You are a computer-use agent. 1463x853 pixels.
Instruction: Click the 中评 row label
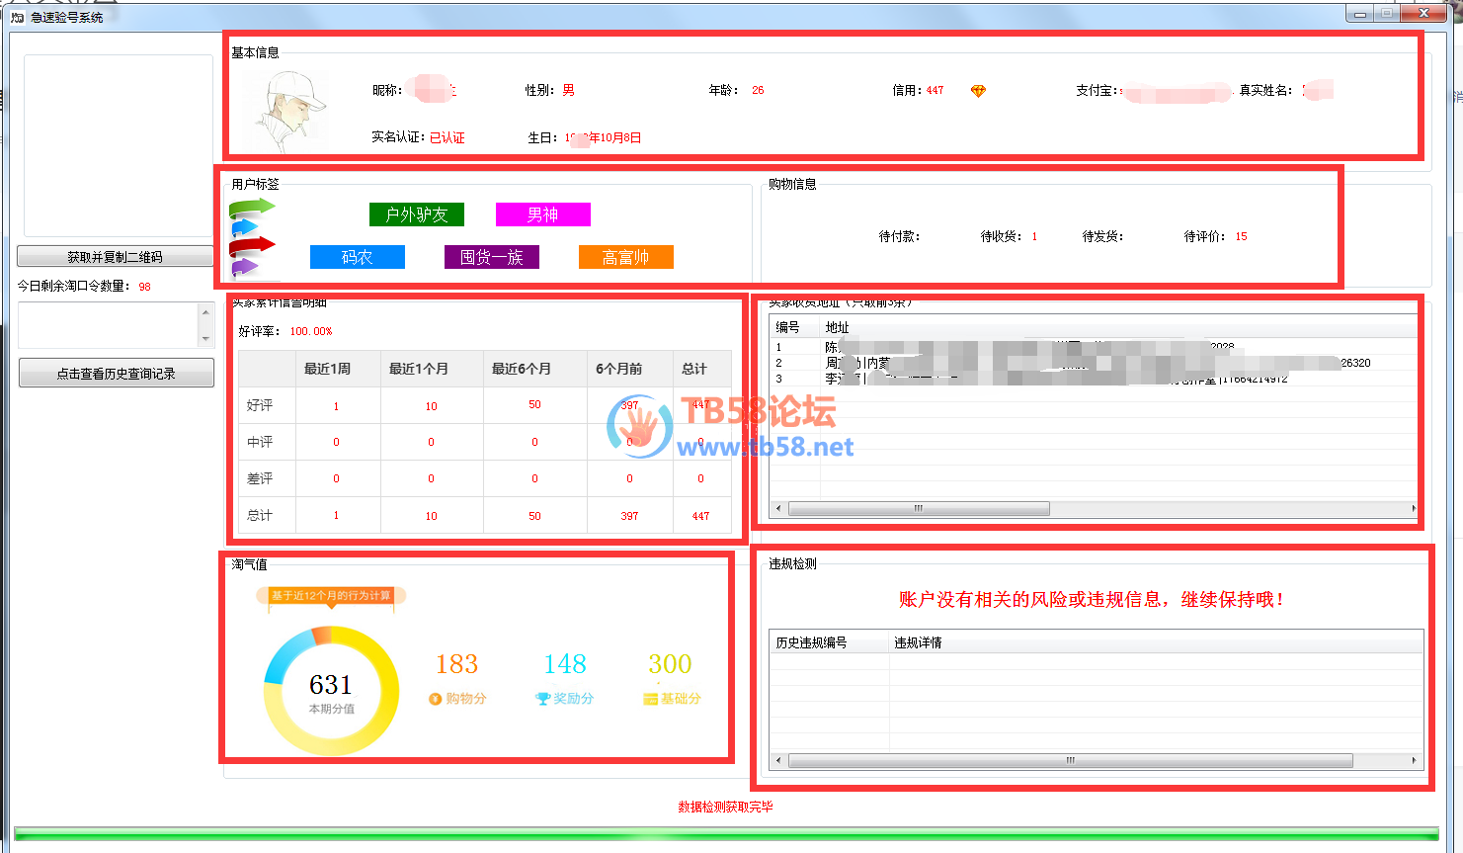[260, 442]
